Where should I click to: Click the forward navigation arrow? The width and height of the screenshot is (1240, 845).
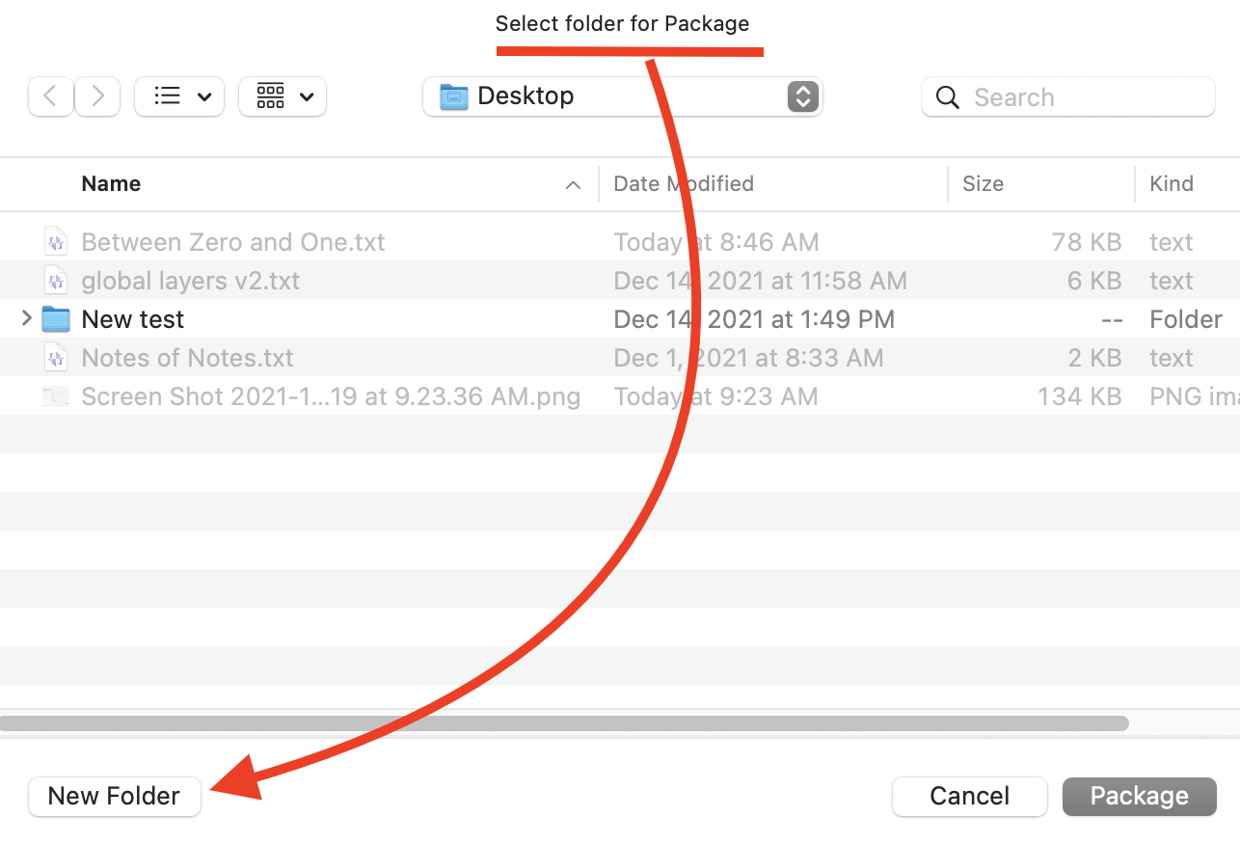[97, 96]
